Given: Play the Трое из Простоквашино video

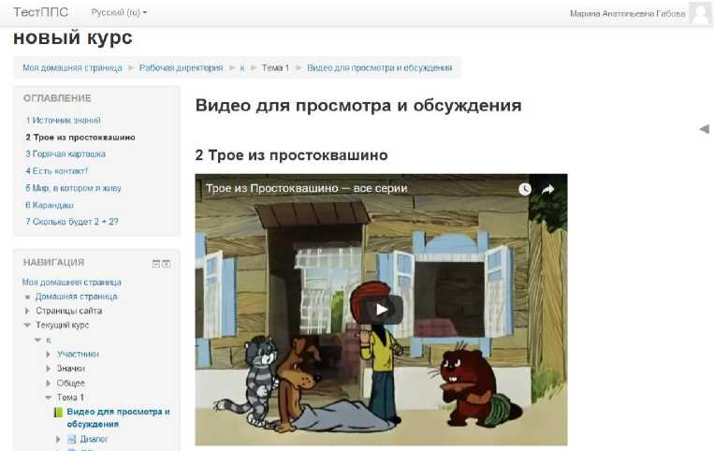Looking at the screenshot, I should (x=382, y=310).
